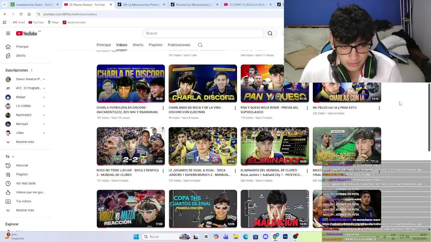
Task: Open Microsoft Edge from the taskbar
Action: pos(246,237)
